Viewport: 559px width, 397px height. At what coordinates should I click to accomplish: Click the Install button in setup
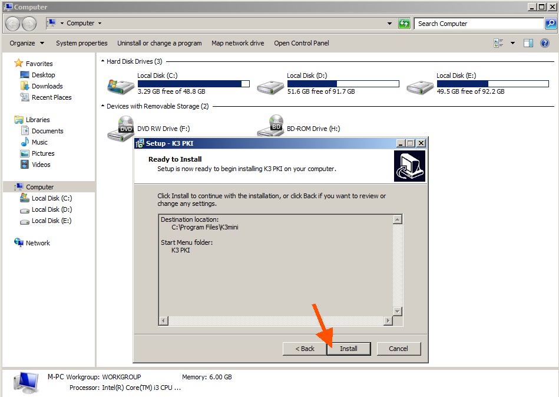[349, 349]
